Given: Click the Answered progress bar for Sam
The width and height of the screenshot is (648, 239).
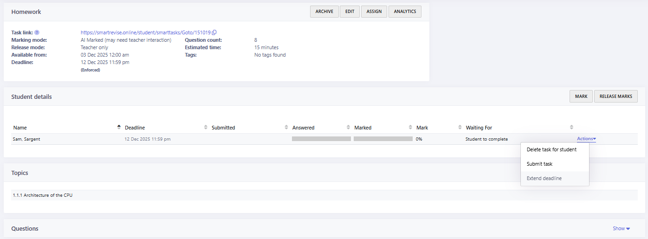Looking at the screenshot, I should coord(321,139).
